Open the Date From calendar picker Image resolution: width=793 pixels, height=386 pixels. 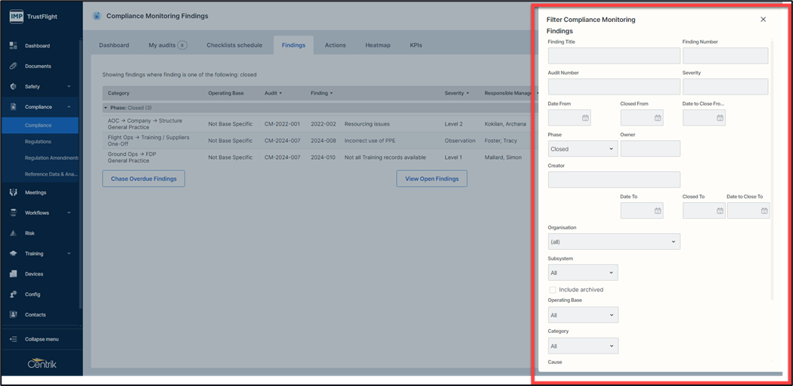[x=585, y=118]
